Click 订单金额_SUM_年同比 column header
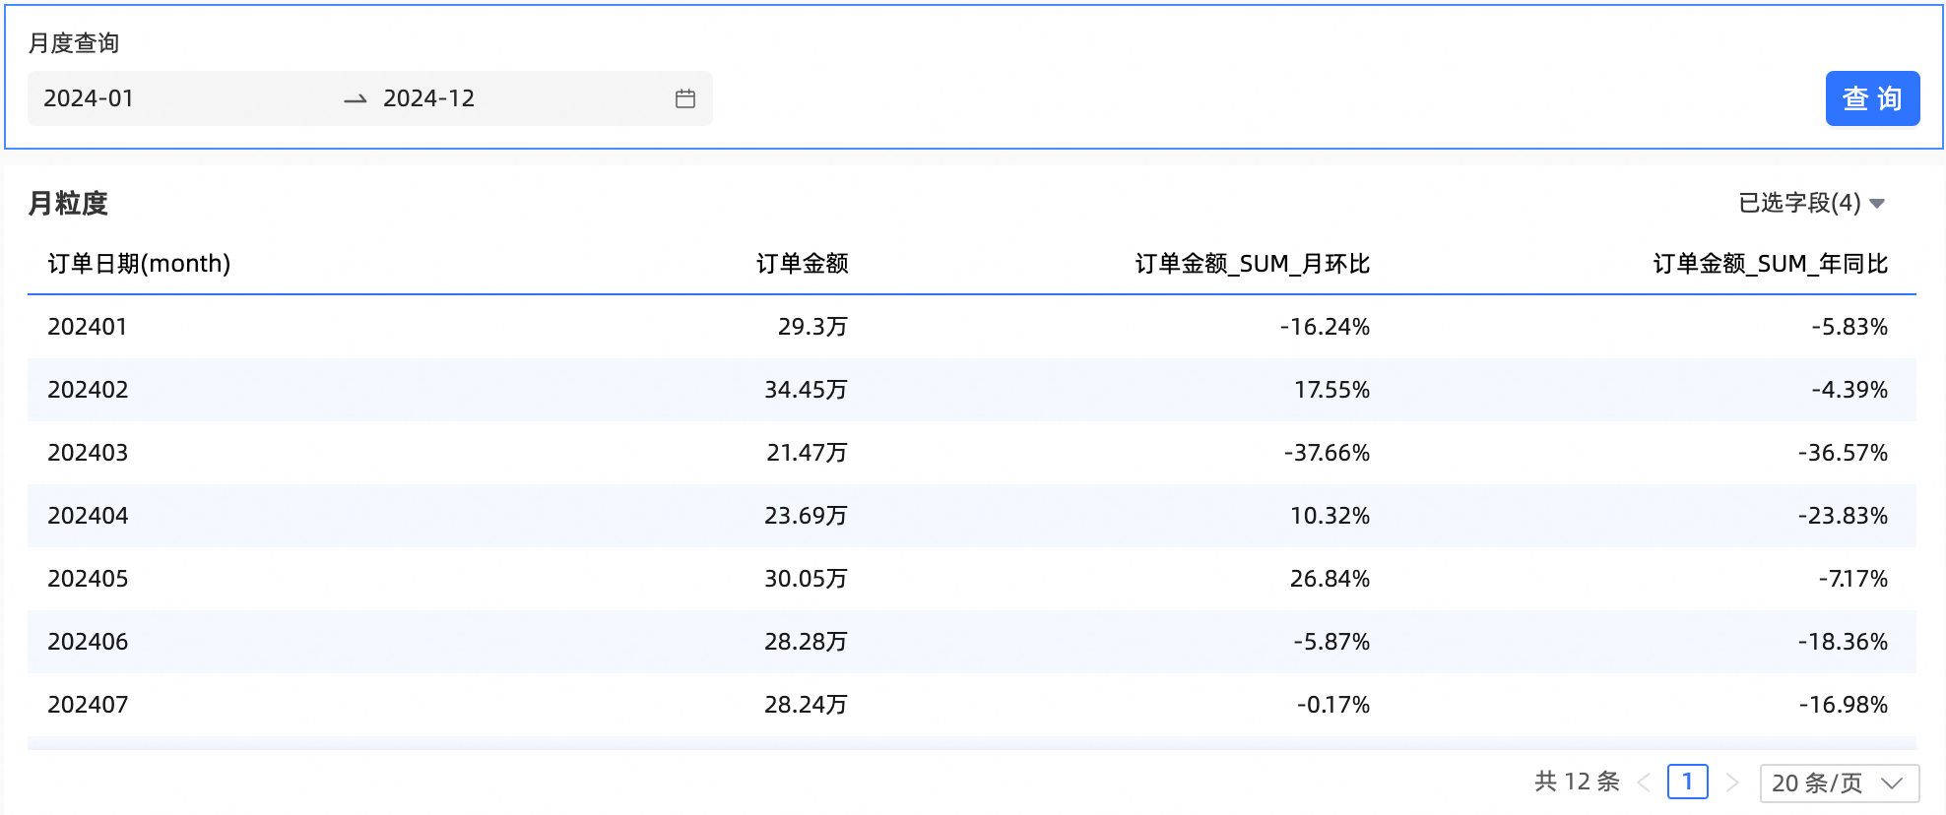Image resolution: width=1946 pixels, height=815 pixels. pyautogui.click(x=1770, y=264)
